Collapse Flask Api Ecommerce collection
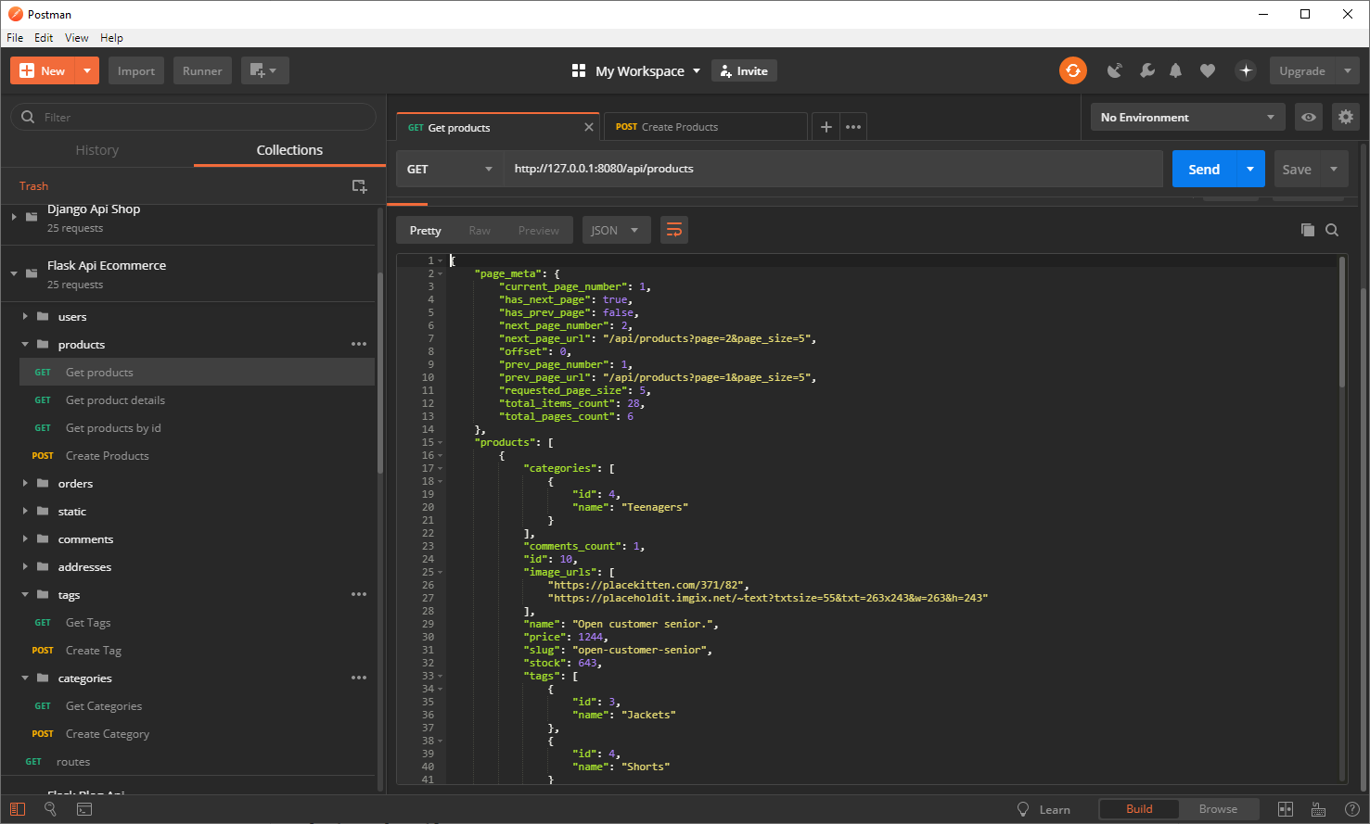The image size is (1370, 824). coord(14,273)
